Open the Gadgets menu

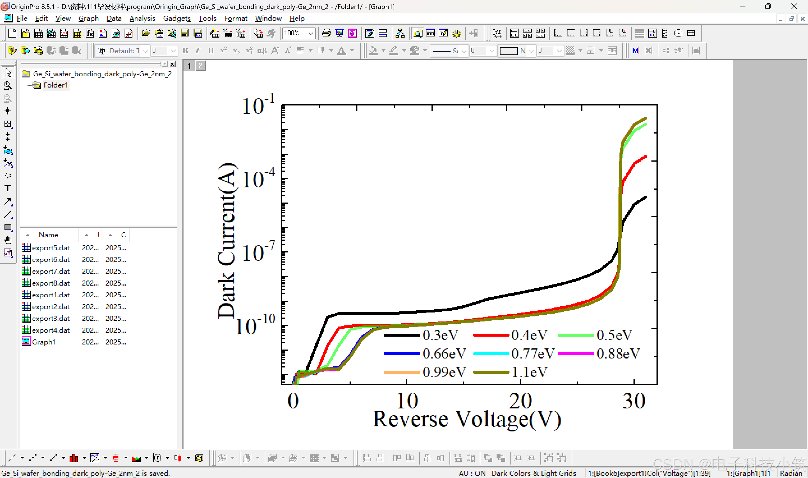(x=177, y=18)
